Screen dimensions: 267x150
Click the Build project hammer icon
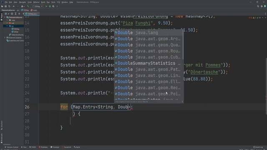point(28,6)
